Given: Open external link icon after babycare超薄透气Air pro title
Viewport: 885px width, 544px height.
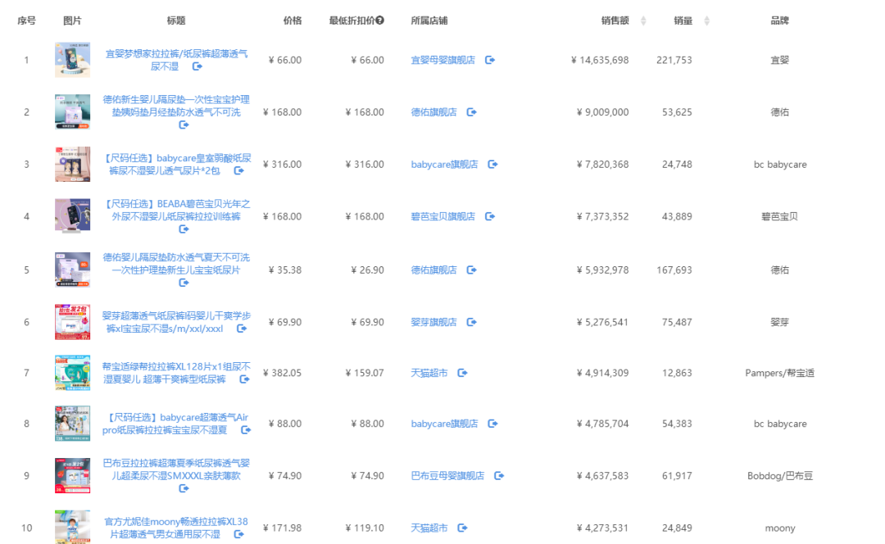Looking at the screenshot, I should coord(246,430).
